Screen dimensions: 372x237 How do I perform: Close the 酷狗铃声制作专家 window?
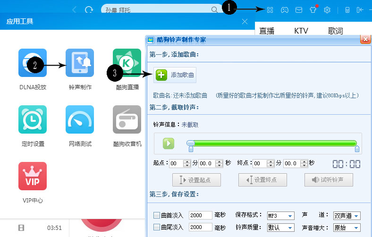point(365,39)
